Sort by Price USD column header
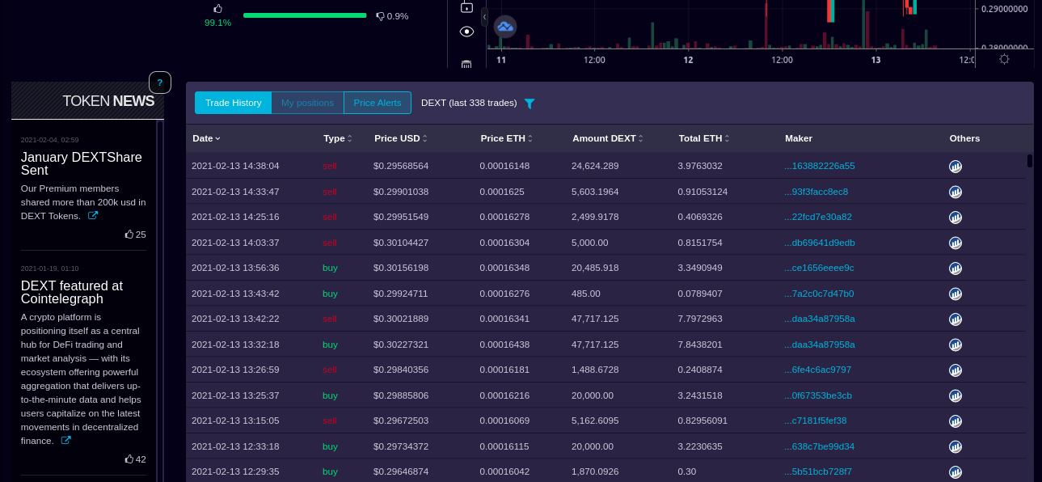 tap(401, 138)
